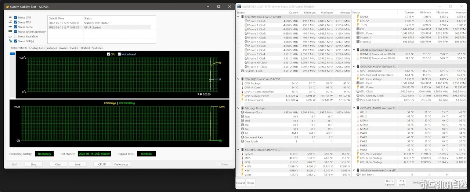Image resolution: width=470 pixels, height=192 pixels.
Task: Click the CPU chip icon beside Stress CPU
Action: coord(10,18)
